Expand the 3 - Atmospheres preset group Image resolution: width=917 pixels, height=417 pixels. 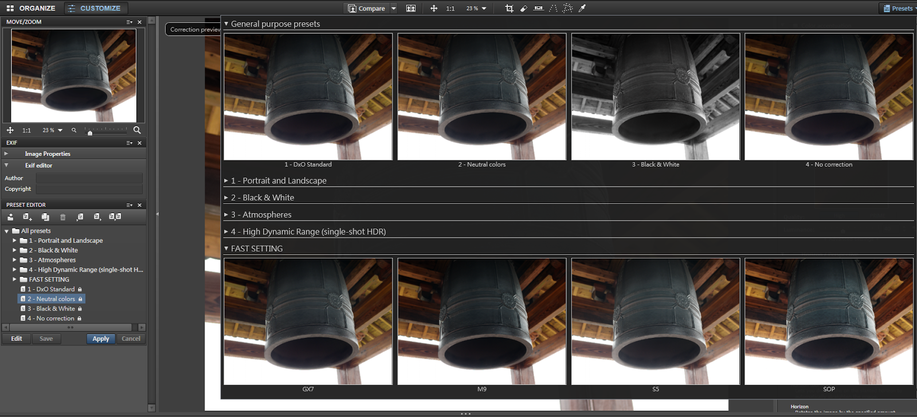[x=226, y=215]
